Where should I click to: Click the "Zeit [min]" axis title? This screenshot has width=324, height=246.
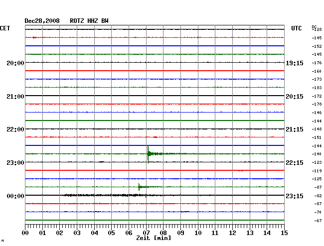(154, 238)
